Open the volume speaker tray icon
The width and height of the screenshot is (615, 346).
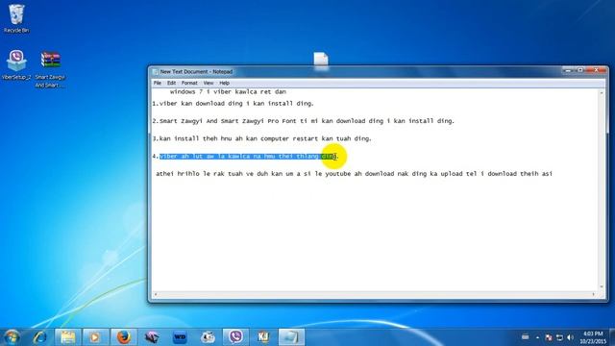(x=570, y=337)
